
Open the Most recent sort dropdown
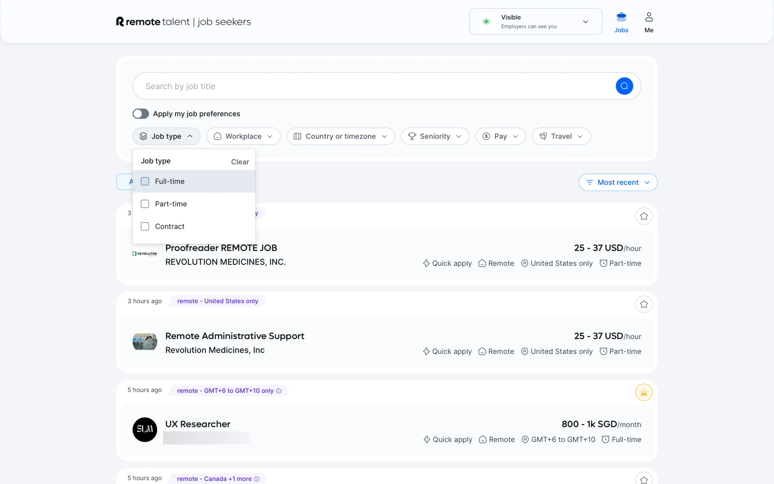coord(618,182)
